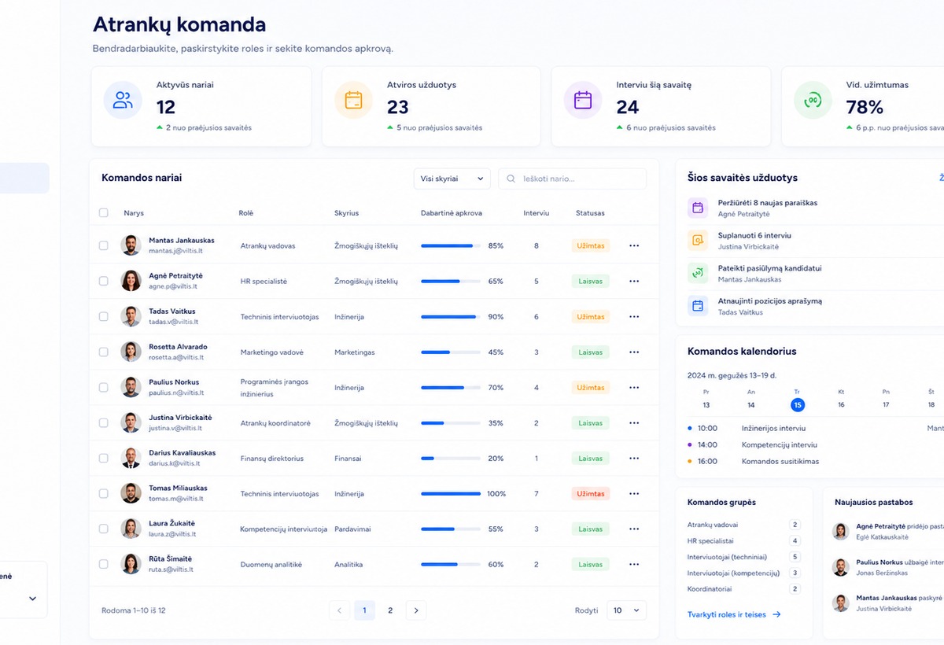Select day 15 in the team calendar

click(x=798, y=404)
